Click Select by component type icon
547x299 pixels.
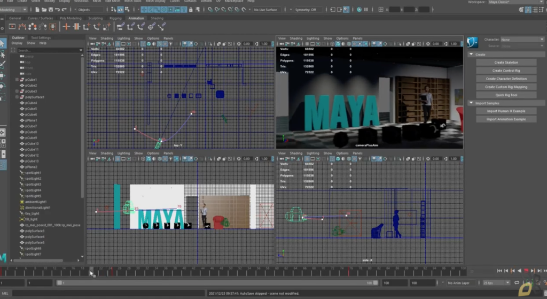tap(127, 10)
